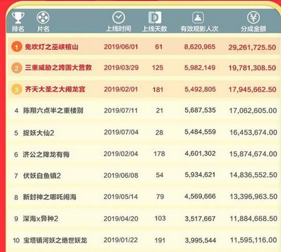
Task: Click revenue amount 29,261,725.50
Action: click(x=252, y=47)
